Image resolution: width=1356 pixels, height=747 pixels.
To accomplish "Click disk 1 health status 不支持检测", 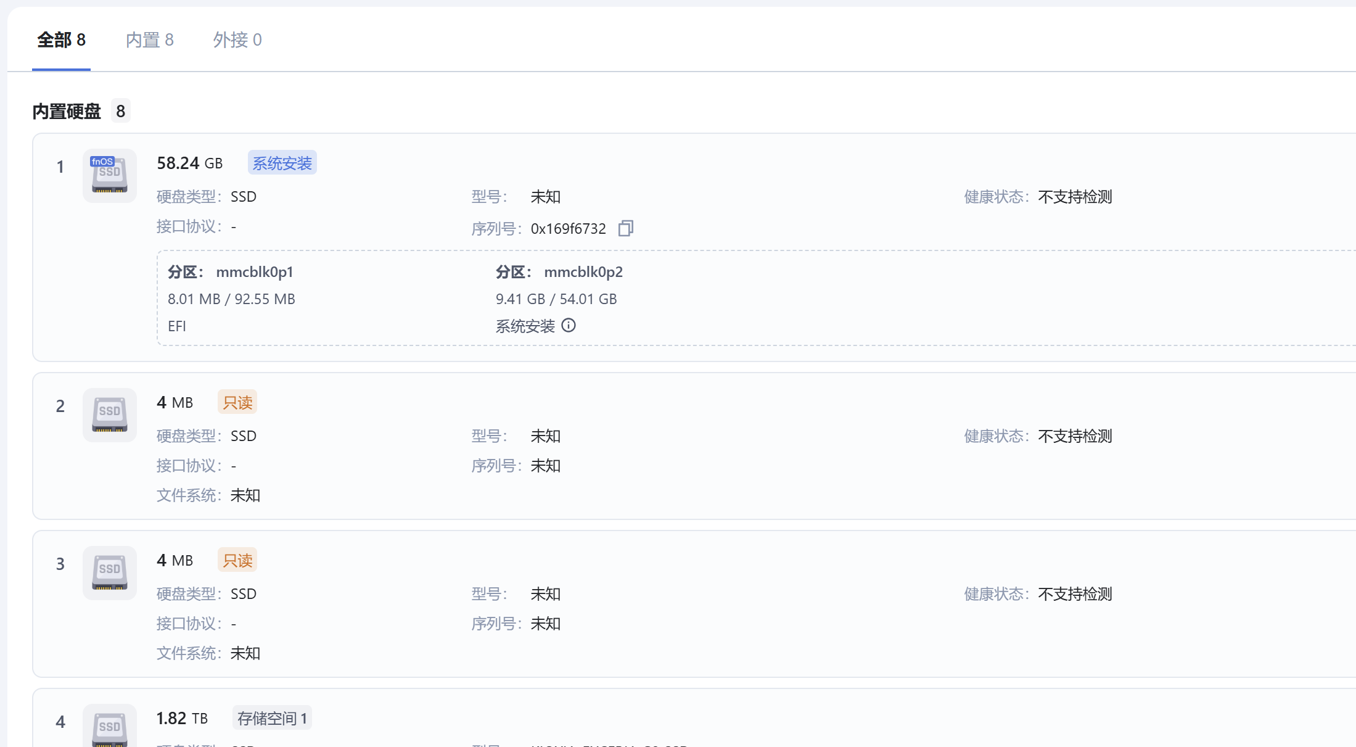I will click(x=1075, y=197).
